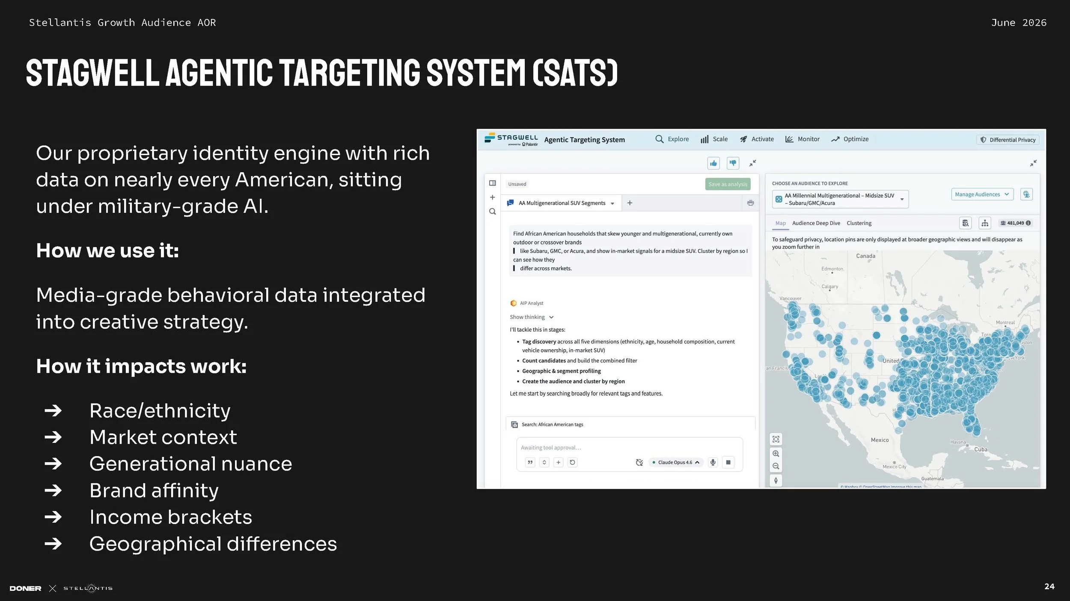Go to the Monitor section
This screenshot has height=601, width=1070.
tap(802, 139)
